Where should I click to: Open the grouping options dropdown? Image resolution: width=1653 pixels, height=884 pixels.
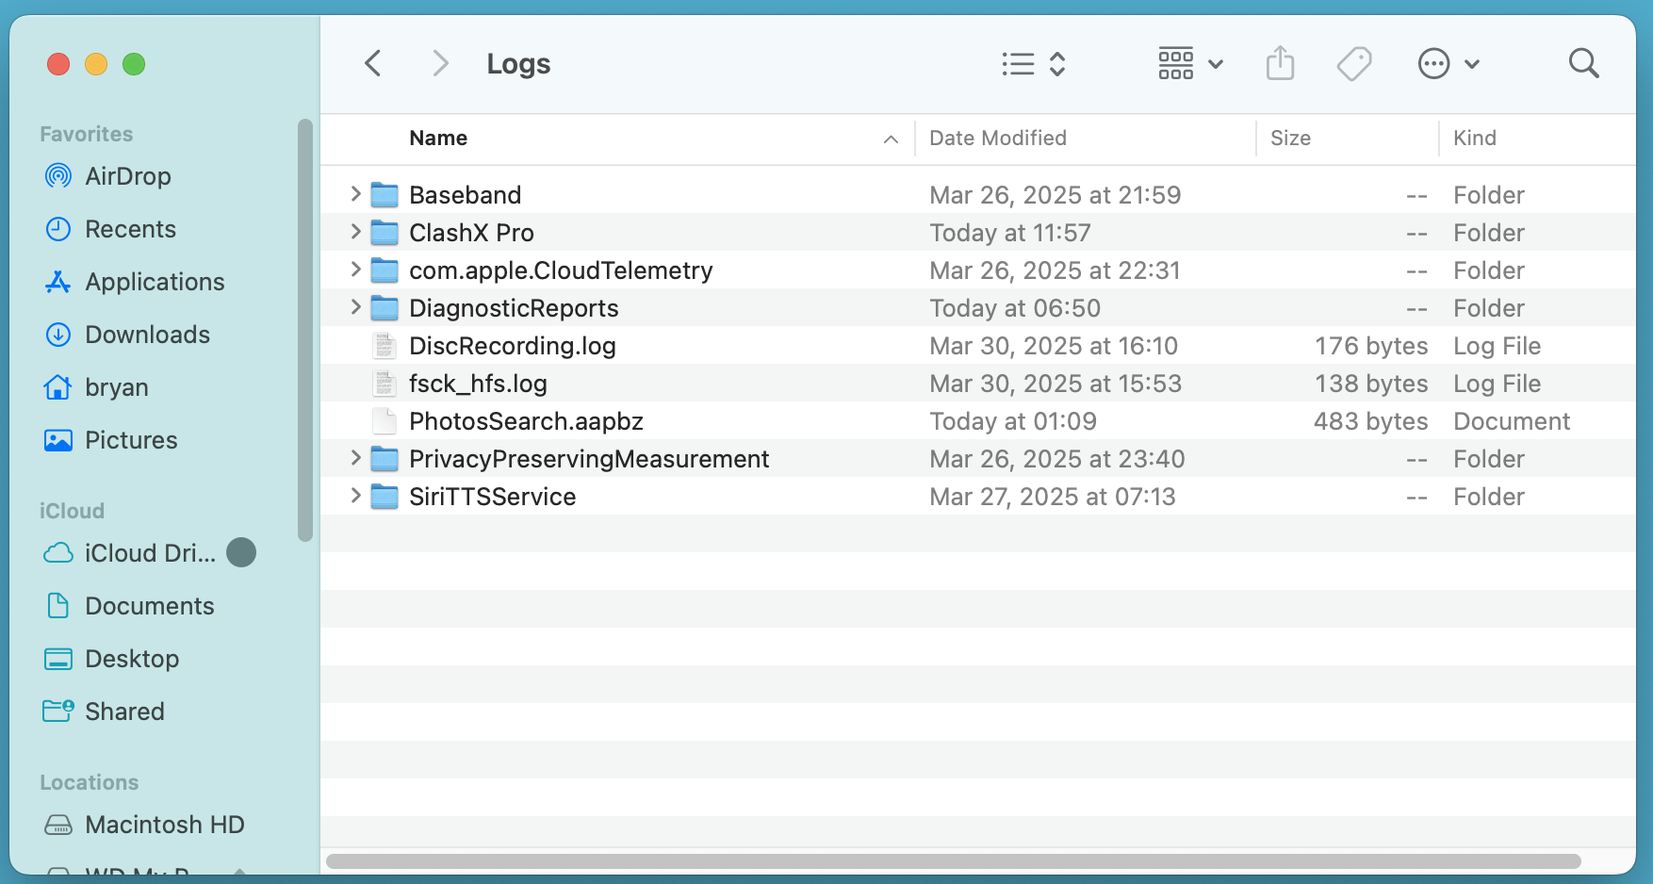pyautogui.click(x=1189, y=63)
